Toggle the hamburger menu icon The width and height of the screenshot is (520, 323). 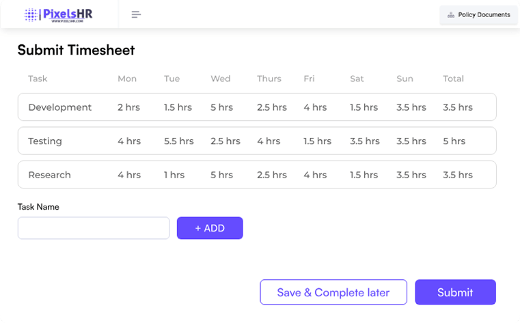tap(136, 14)
